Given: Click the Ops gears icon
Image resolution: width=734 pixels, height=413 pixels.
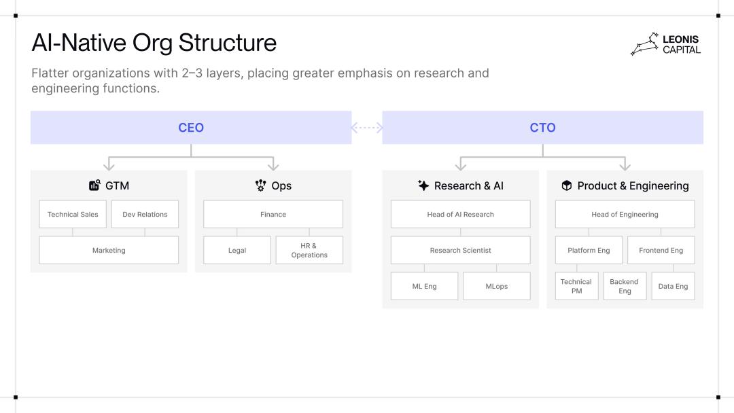Looking at the screenshot, I should point(260,185).
